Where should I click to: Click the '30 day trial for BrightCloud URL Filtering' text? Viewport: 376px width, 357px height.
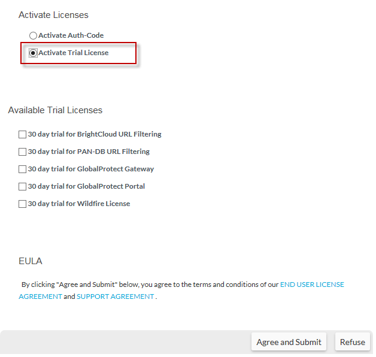(x=95, y=134)
